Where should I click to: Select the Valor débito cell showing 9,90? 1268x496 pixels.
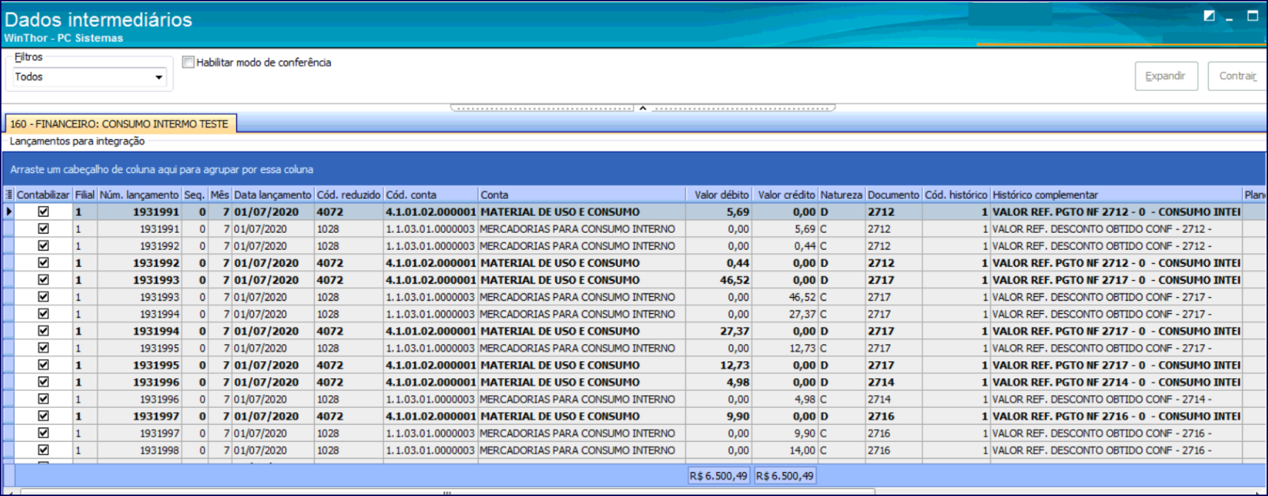coord(719,416)
